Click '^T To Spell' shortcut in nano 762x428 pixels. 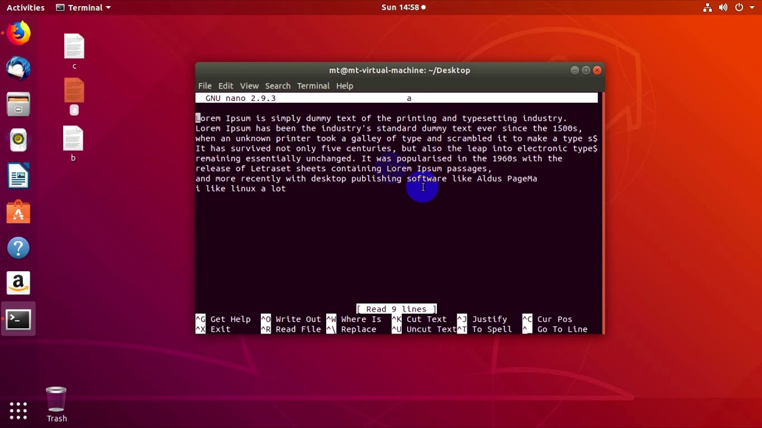[485, 329]
